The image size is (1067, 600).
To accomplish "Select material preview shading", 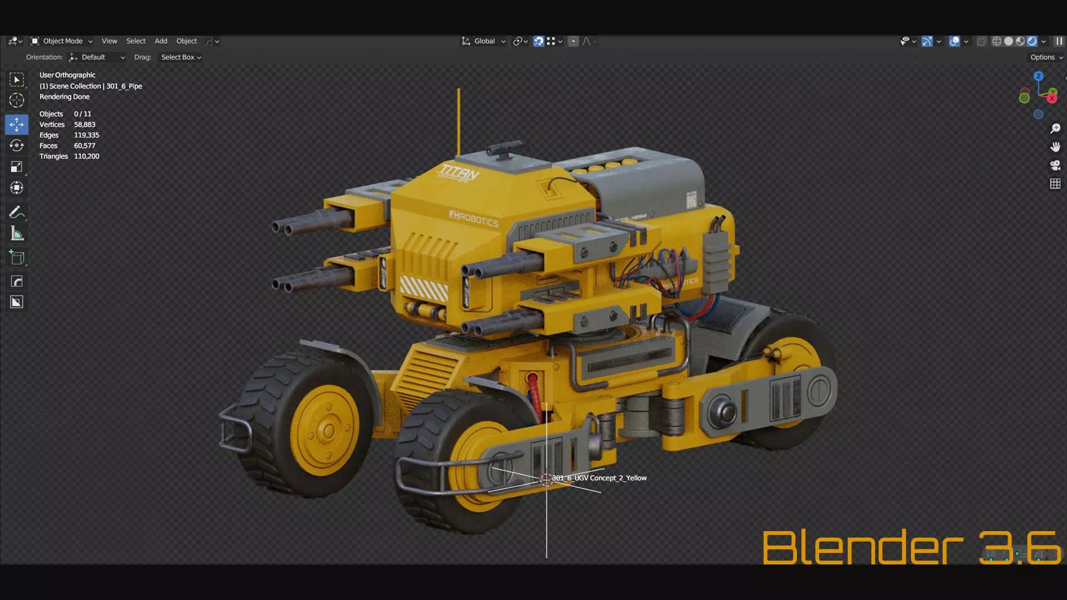I will tap(1020, 41).
